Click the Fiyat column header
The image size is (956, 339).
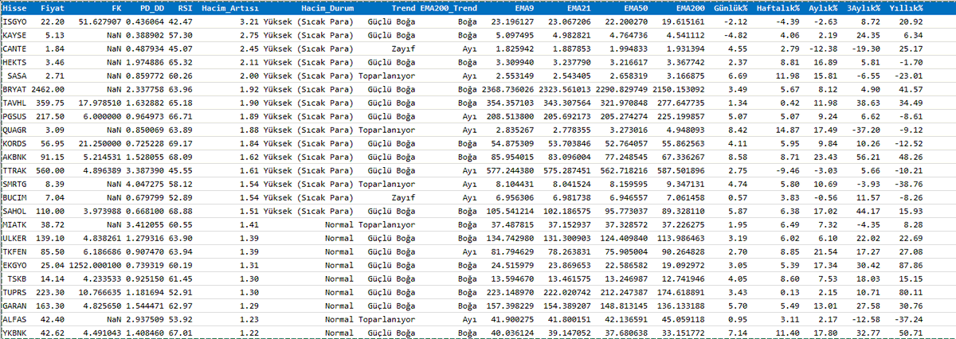[53, 9]
